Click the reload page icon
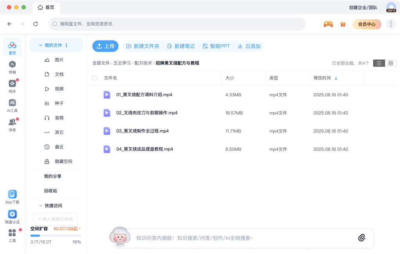 click(x=36, y=24)
